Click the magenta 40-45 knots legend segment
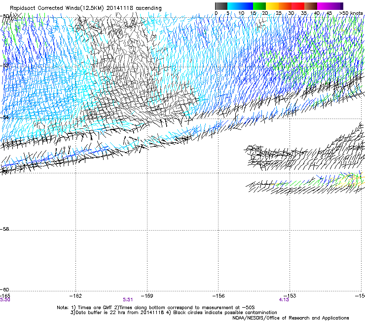 coord(324,6)
